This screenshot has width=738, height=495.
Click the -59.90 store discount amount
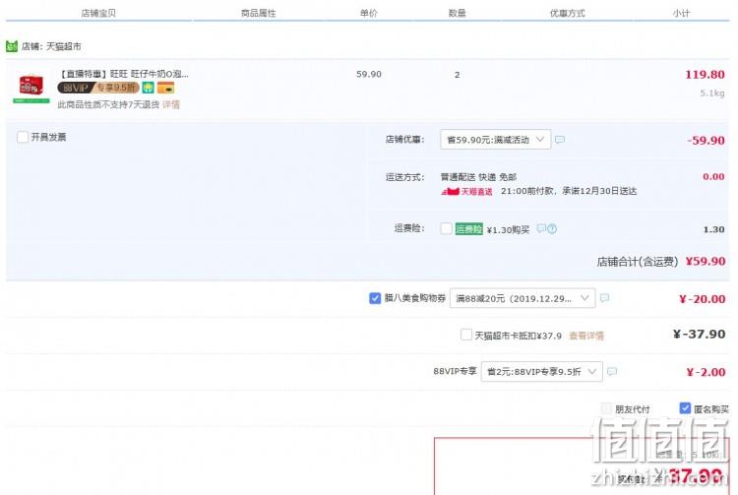coord(706,140)
